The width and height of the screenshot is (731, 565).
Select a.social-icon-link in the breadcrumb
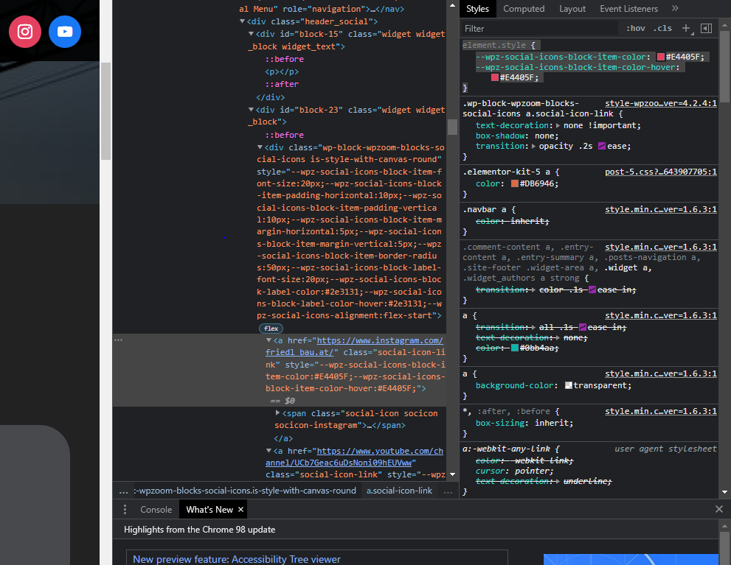coord(399,491)
